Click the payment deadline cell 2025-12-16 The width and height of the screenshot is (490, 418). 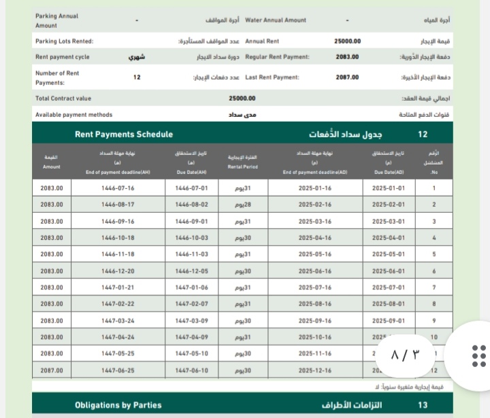pyautogui.click(x=315, y=370)
